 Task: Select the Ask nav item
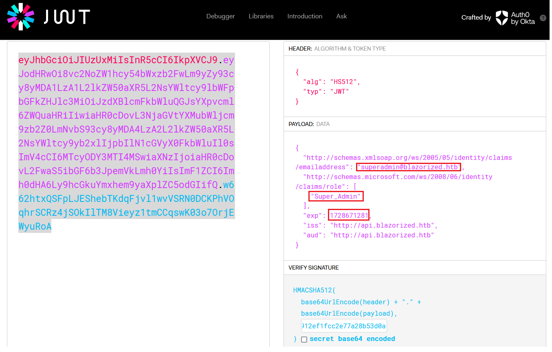tap(341, 16)
